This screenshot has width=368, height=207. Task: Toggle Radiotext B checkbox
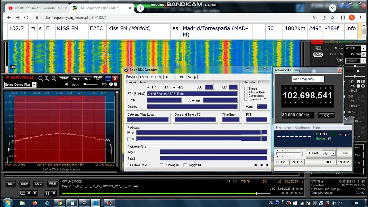point(129,139)
